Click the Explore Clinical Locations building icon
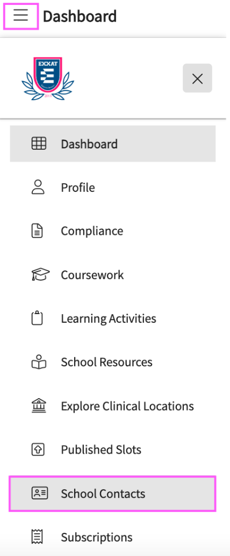 point(39,406)
